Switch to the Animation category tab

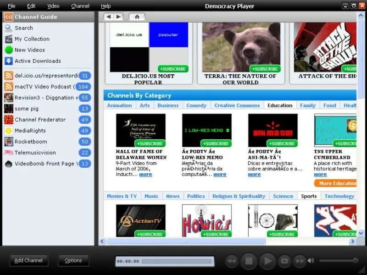(119, 105)
